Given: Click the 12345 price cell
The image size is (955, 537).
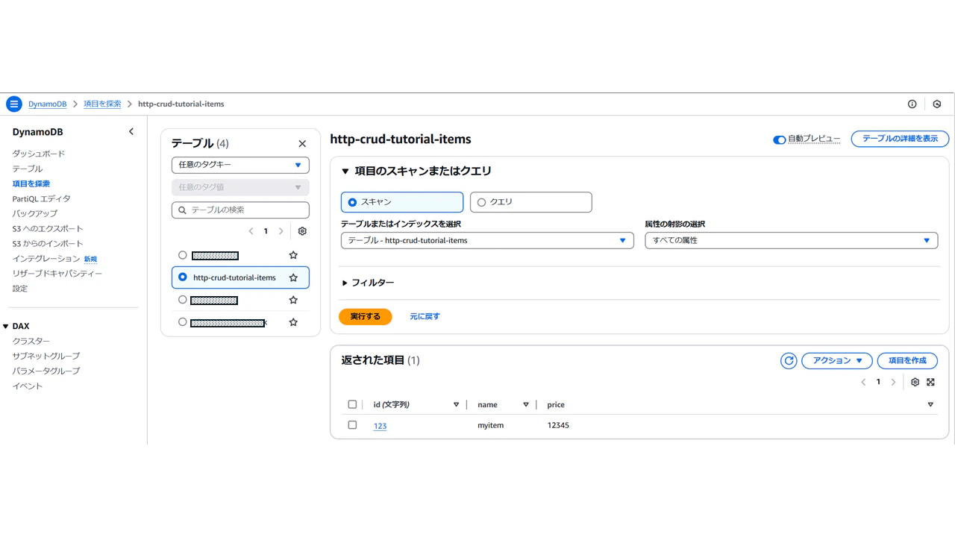Looking at the screenshot, I should pyautogui.click(x=558, y=426).
